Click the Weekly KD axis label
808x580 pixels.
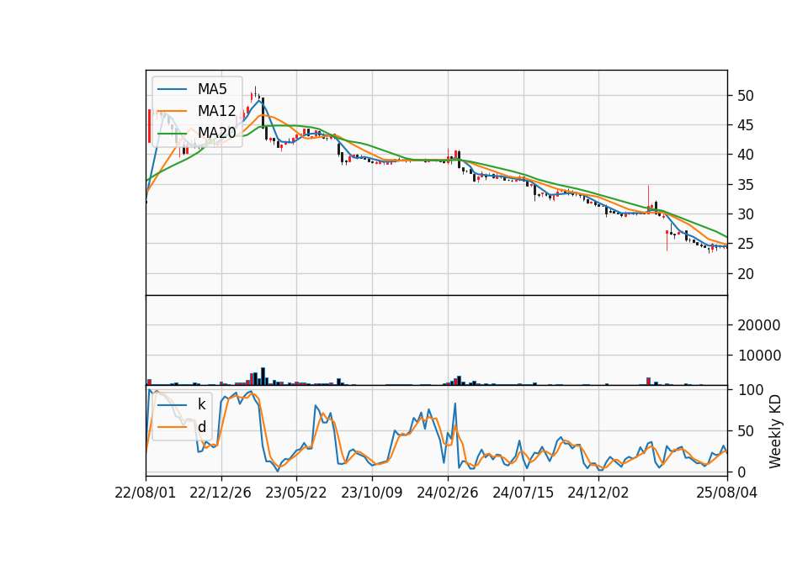click(x=775, y=431)
